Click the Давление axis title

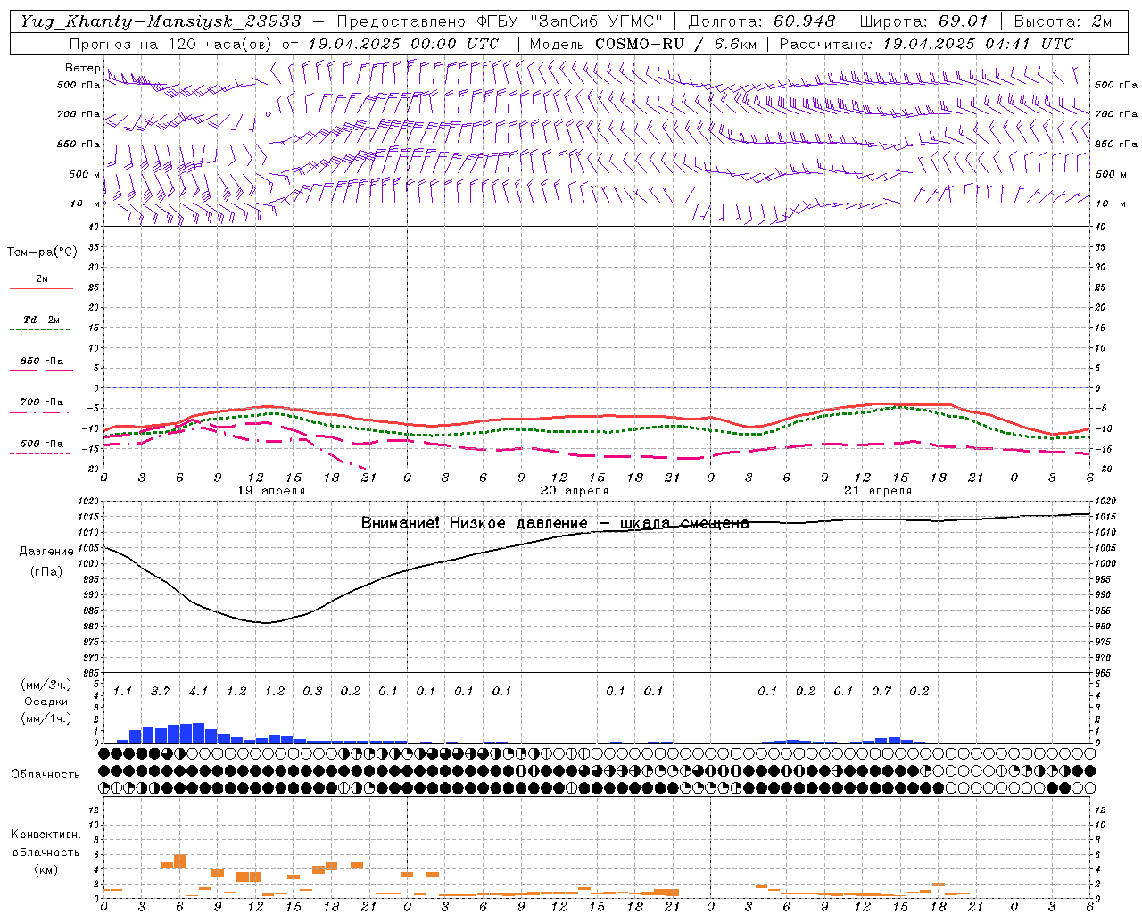46,552
